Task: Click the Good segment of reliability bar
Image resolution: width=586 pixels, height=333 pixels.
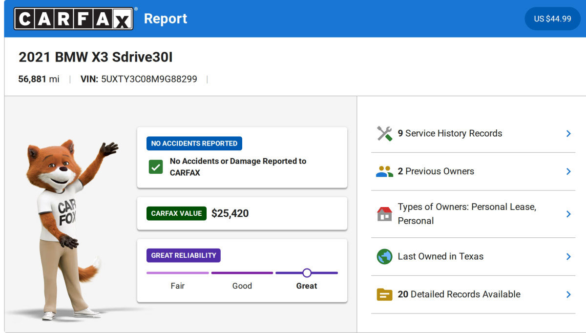Action: pyautogui.click(x=242, y=273)
